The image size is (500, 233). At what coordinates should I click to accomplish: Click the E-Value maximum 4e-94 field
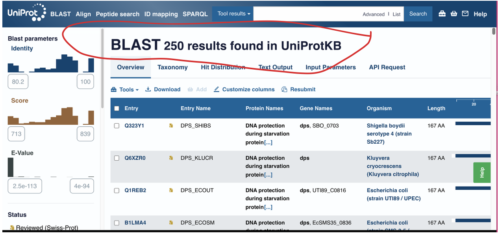click(x=82, y=186)
